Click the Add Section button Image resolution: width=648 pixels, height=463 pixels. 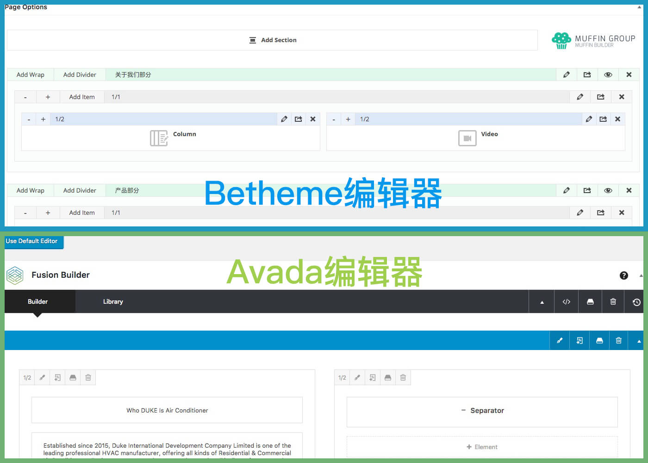coord(273,40)
